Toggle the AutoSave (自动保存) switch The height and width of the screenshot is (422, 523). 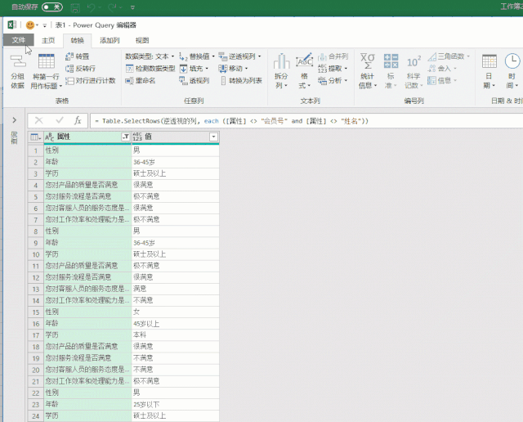52,7
